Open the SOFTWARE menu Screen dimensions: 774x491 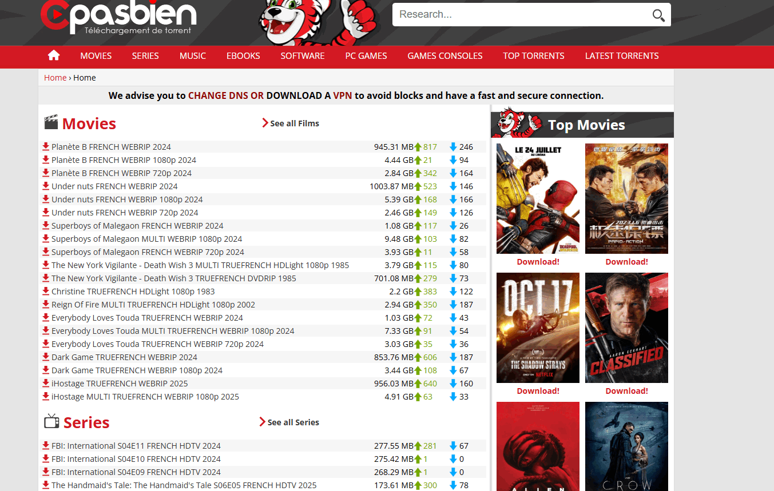[x=303, y=56]
